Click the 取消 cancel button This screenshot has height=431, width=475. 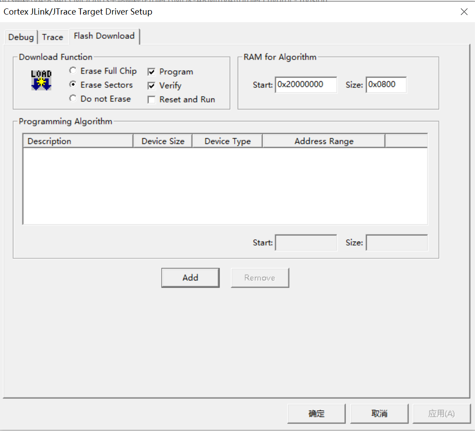click(379, 413)
